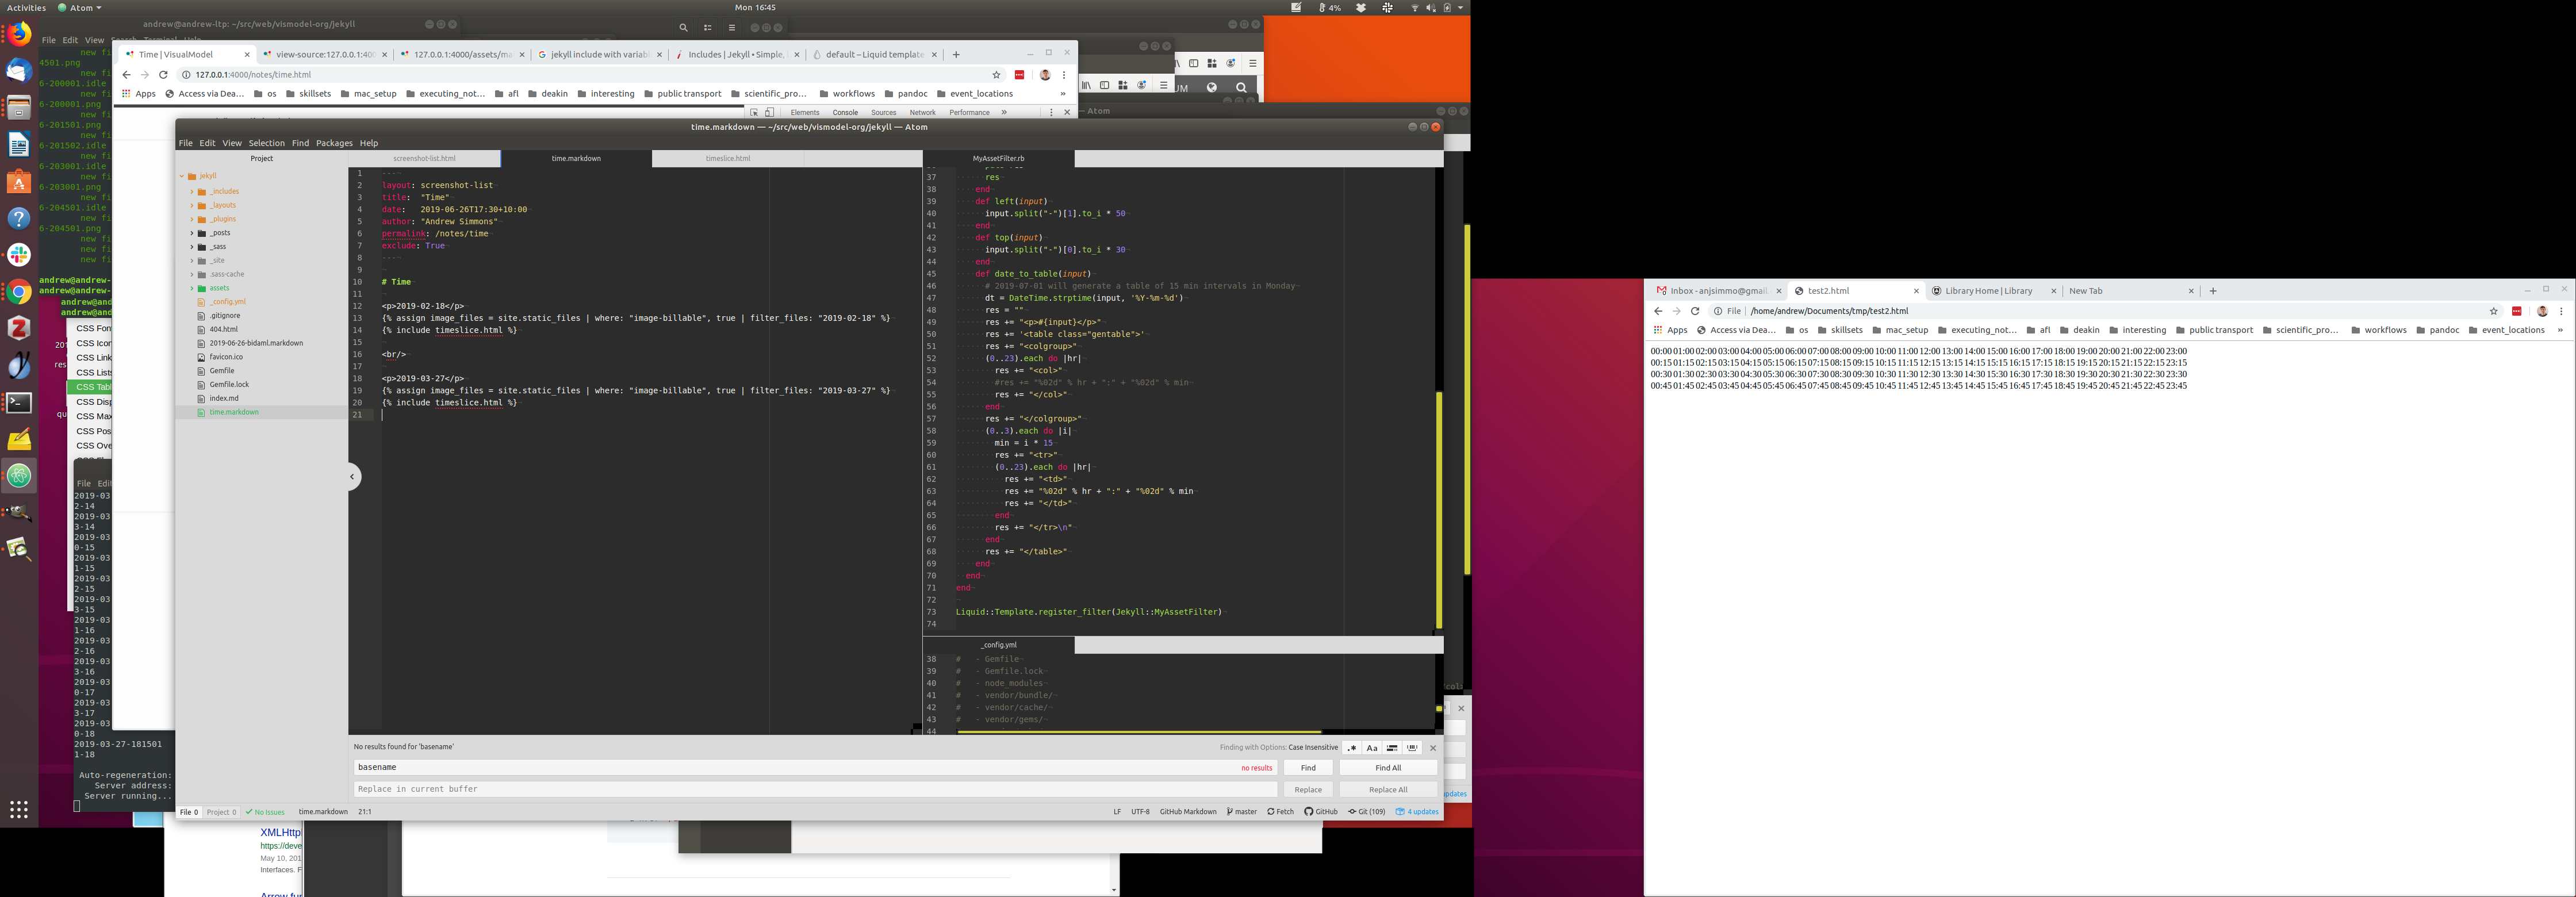Click the 4 updates package icon
The height and width of the screenshot is (897, 2576).
1417,812
